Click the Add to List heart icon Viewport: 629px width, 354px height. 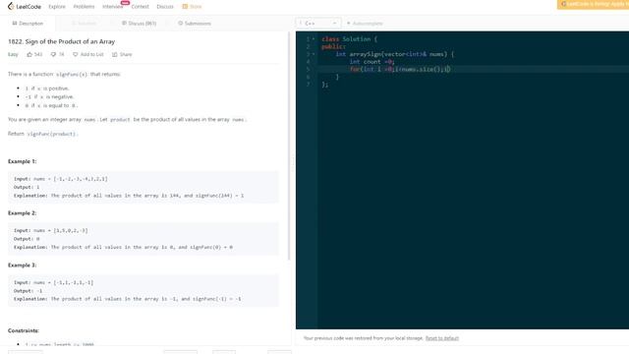coord(75,54)
